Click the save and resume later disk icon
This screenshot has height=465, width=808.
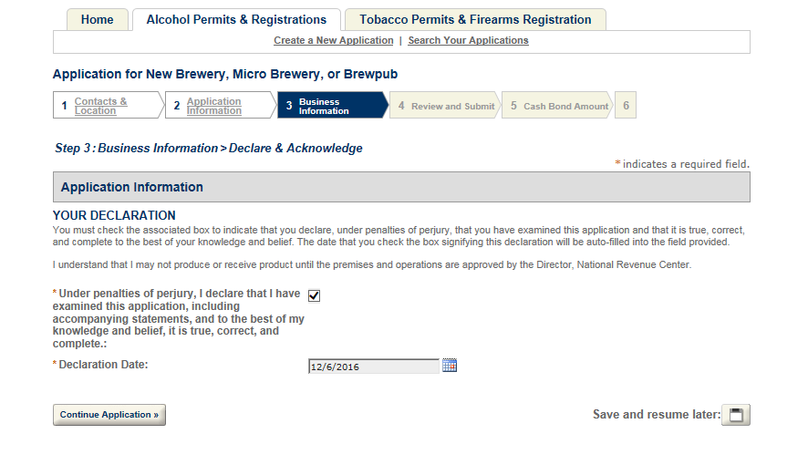736,415
